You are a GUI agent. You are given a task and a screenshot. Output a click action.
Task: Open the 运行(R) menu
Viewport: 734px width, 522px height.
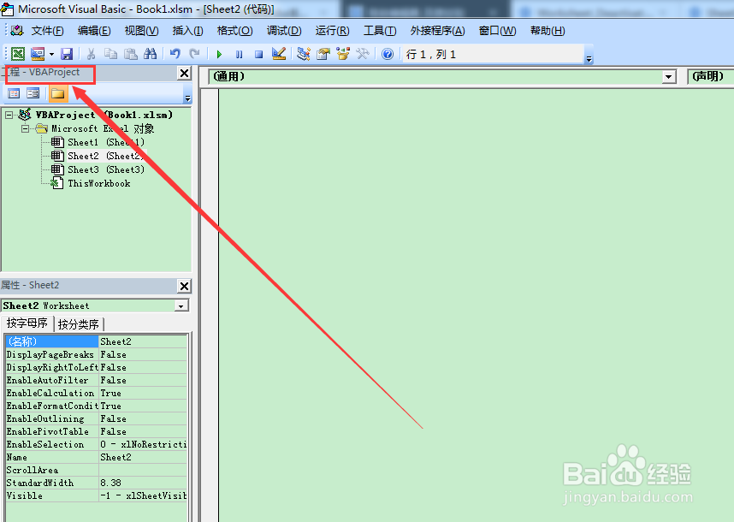pyautogui.click(x=333, y=31)
